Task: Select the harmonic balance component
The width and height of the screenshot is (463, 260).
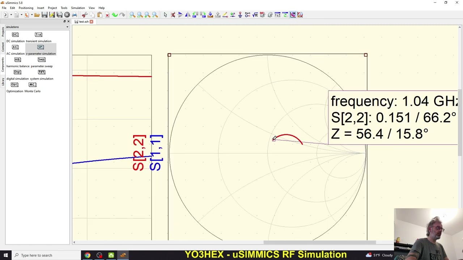Action: [x=18, y=62]
